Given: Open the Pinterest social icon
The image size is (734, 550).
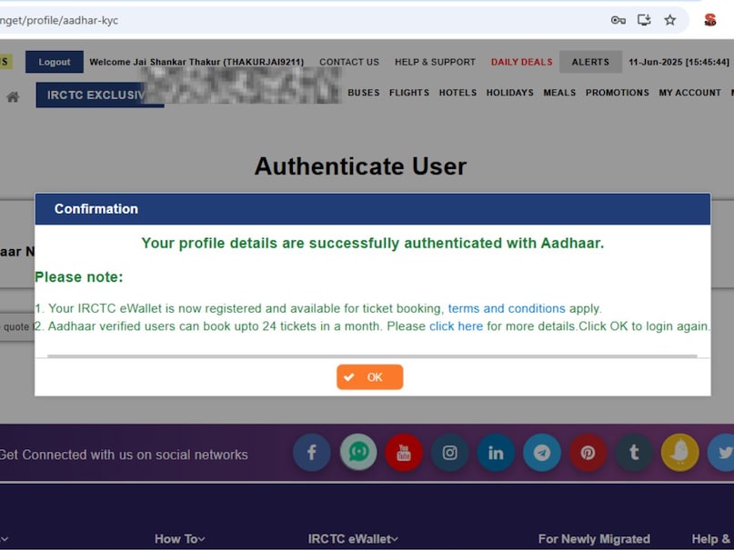Looking at the screenshot, I should pyautogui.click(x=588, y=452).
